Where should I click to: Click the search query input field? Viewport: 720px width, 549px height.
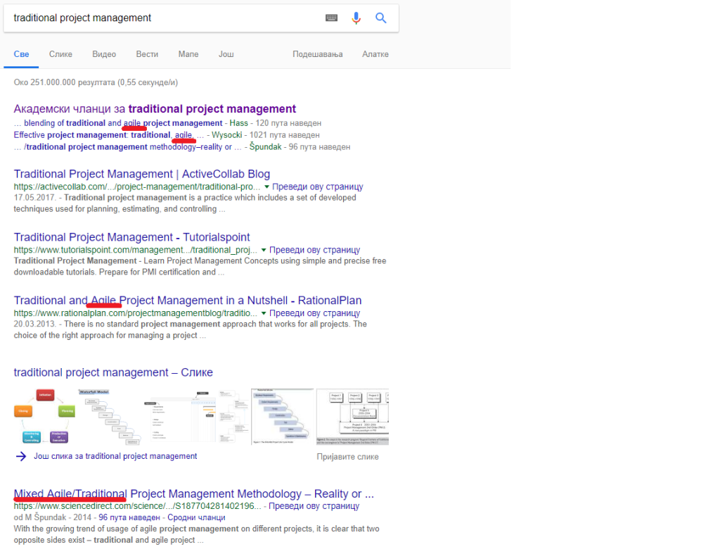tap(162, 18)
